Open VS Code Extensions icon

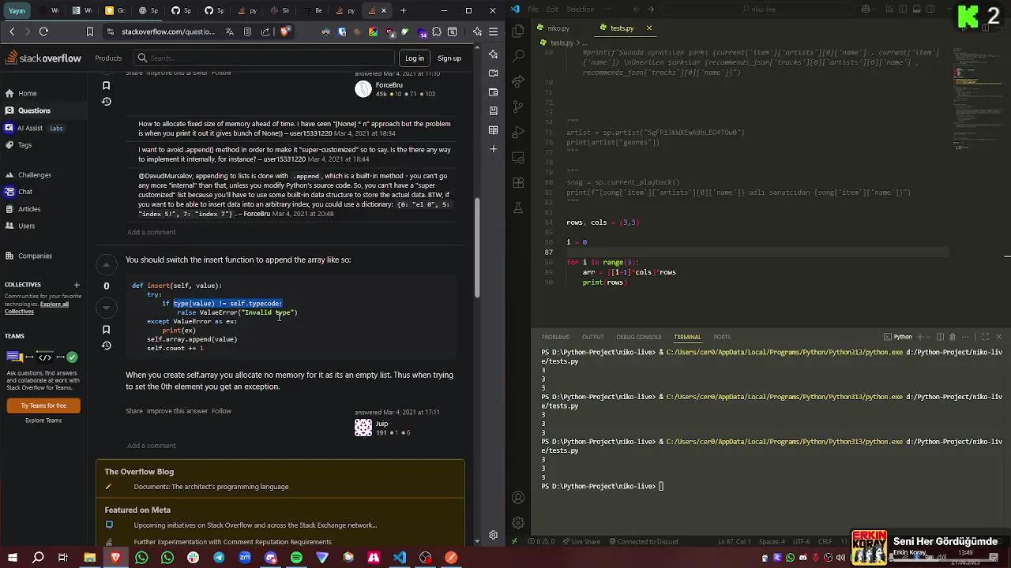click(518, 182)
